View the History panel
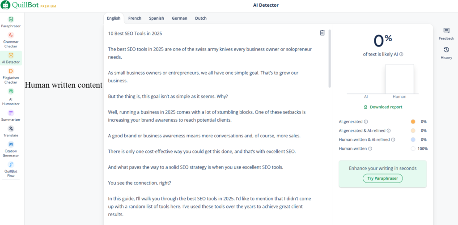The width and height of the screenshot is (458, 225). point(446,53)
